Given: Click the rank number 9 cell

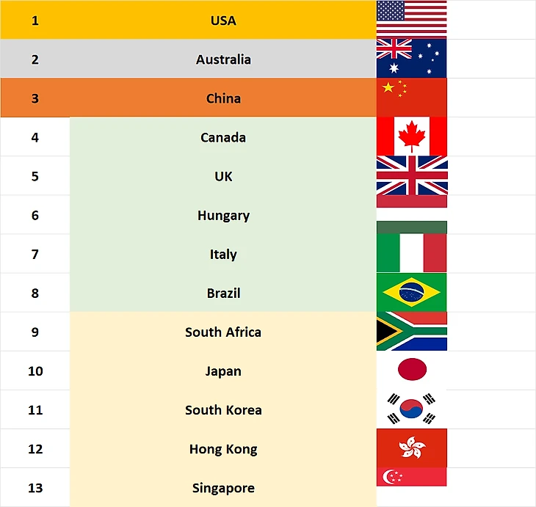Looking at the screenshot, I should click(x=35, y=332).
